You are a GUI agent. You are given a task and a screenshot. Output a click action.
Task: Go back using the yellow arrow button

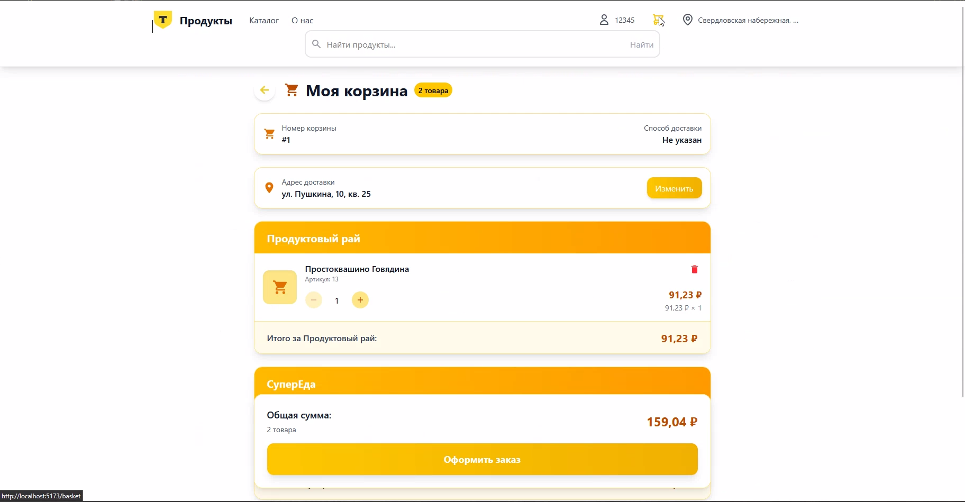tap(265, 90)
